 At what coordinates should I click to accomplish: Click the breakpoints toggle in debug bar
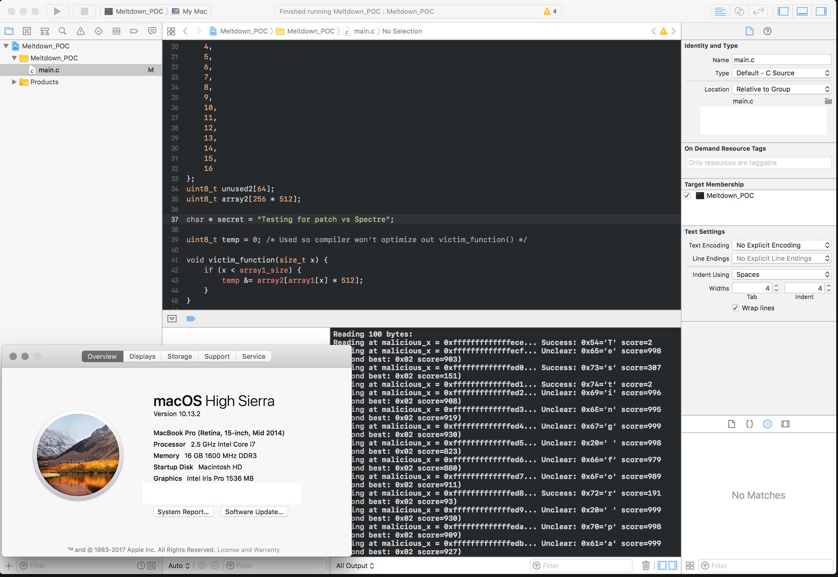[x=191, y=319]
